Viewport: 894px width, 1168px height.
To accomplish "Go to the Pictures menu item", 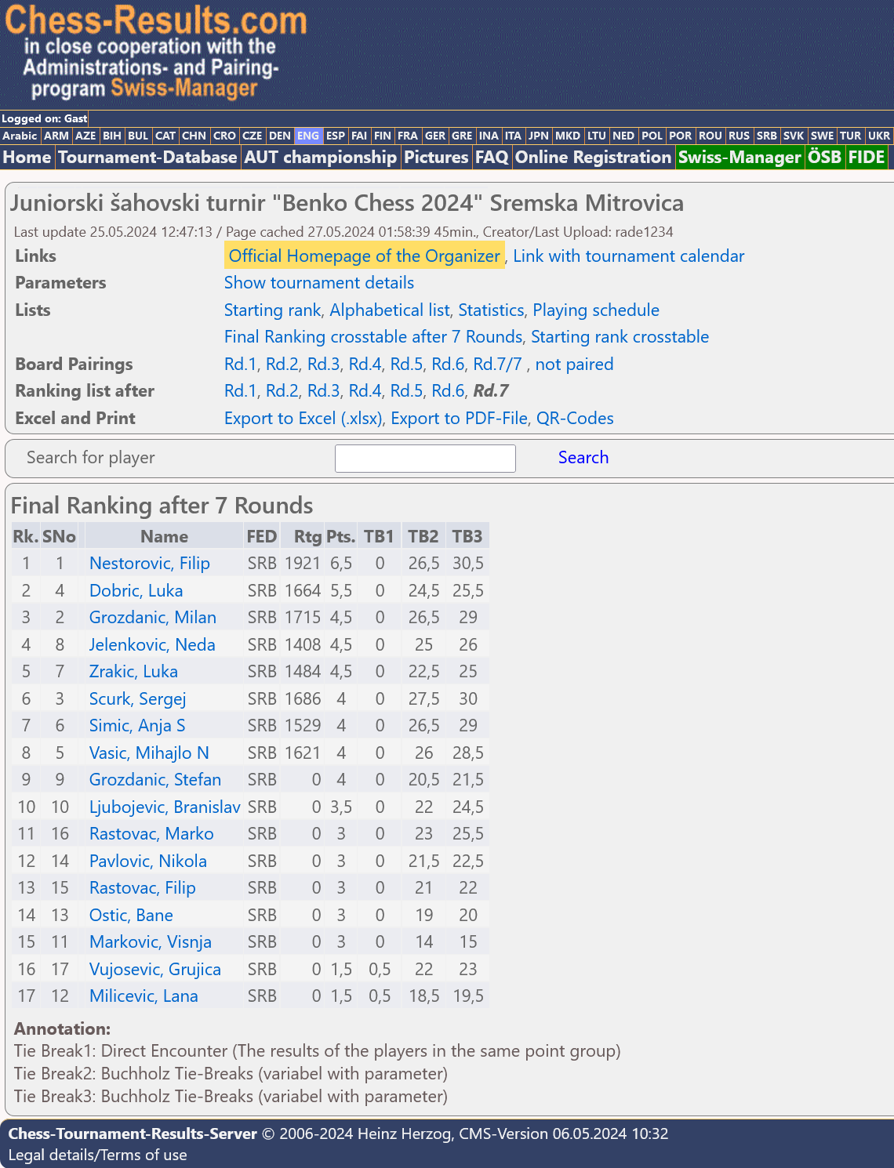I will coord(436,158).
